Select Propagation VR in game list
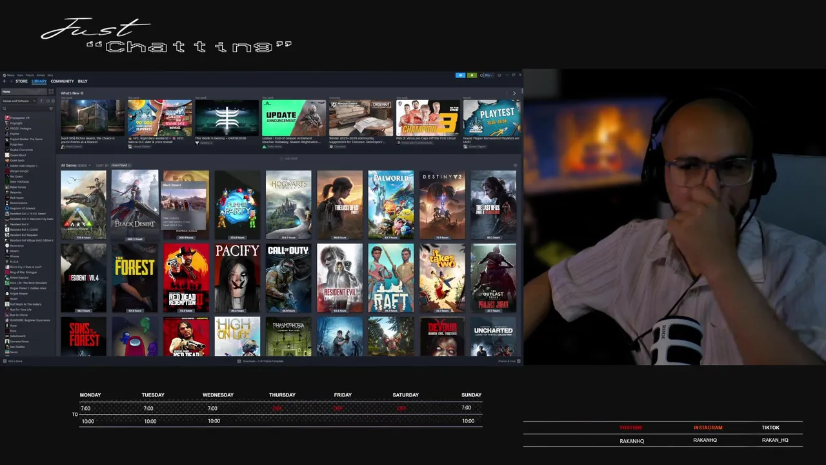Image resolution: width=826 pixels, height=465 pixels. pos(19,118)
